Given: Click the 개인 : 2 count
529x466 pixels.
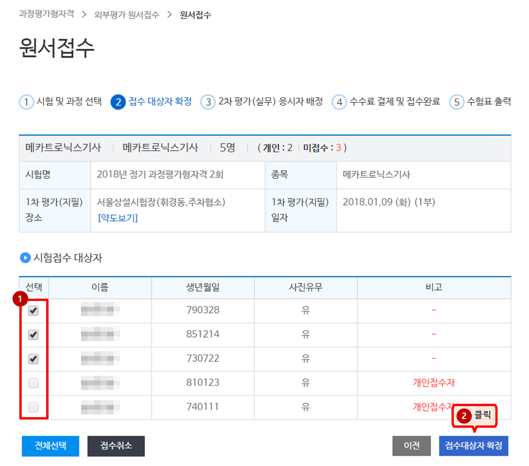Looking at the screenshot, I should pos(278,148).
